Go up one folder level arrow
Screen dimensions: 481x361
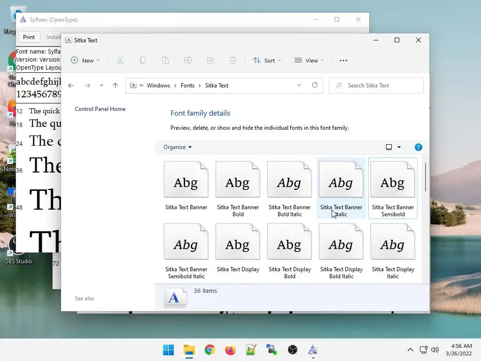tap(116, 86)
